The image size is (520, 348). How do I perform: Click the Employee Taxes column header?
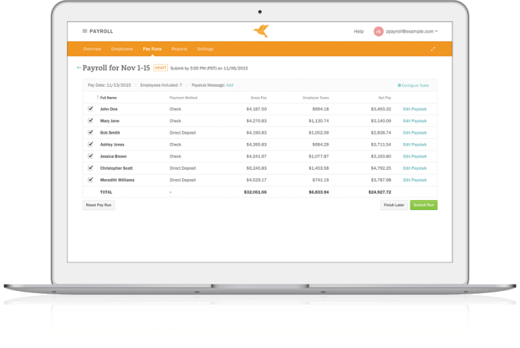315,98
